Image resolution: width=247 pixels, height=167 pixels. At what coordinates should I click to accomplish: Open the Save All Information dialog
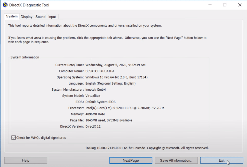point(176,160)
